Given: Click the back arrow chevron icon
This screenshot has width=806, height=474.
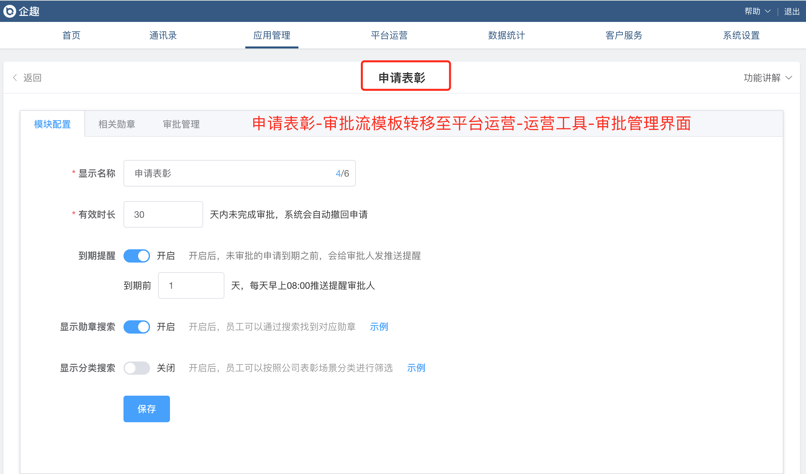Looking at the screenshot, I should [x=15, y=78].
